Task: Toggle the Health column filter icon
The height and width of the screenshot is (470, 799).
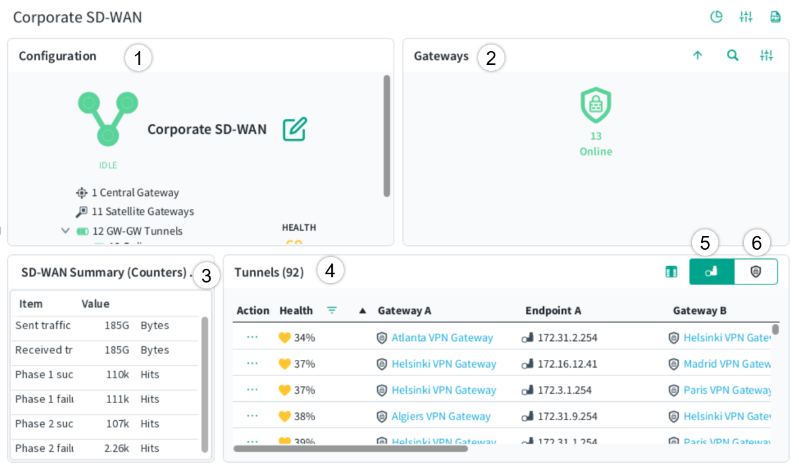Action: 332,310
